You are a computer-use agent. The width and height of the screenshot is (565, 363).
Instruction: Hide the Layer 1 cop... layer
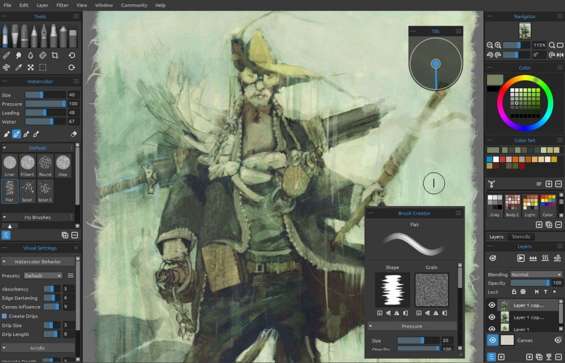tap(491, 305)
